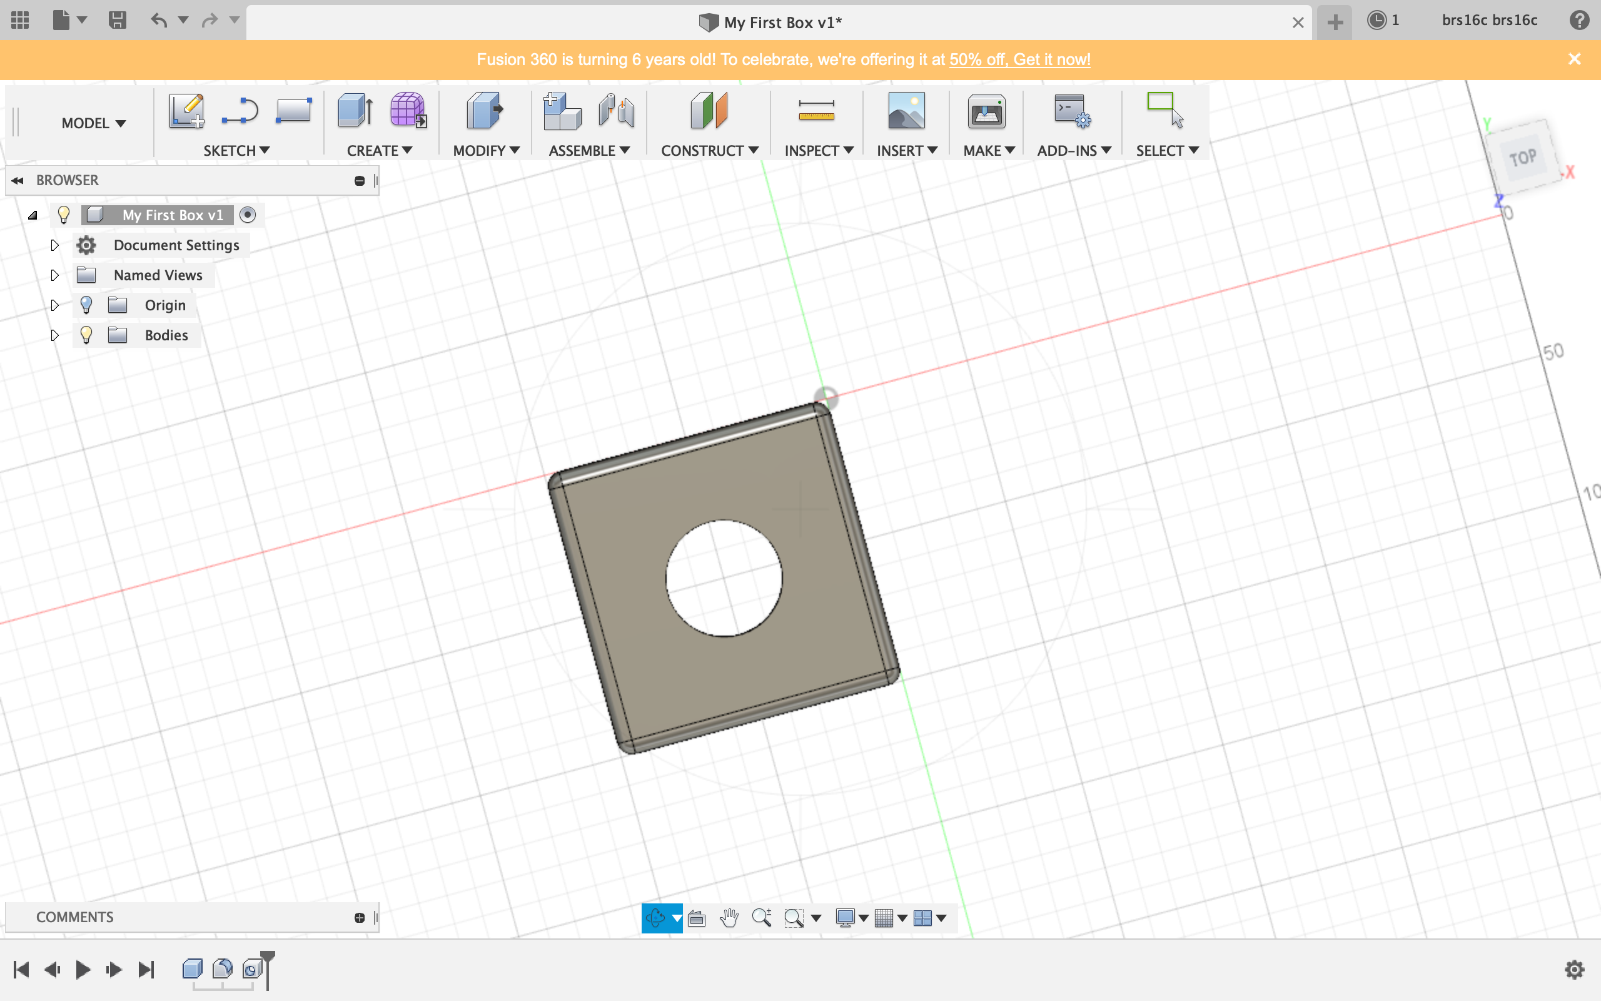Open the MODEL workspace dropdown
Image resolution: width=1601 pixels, height=1001 pixels.
point(93,123)
